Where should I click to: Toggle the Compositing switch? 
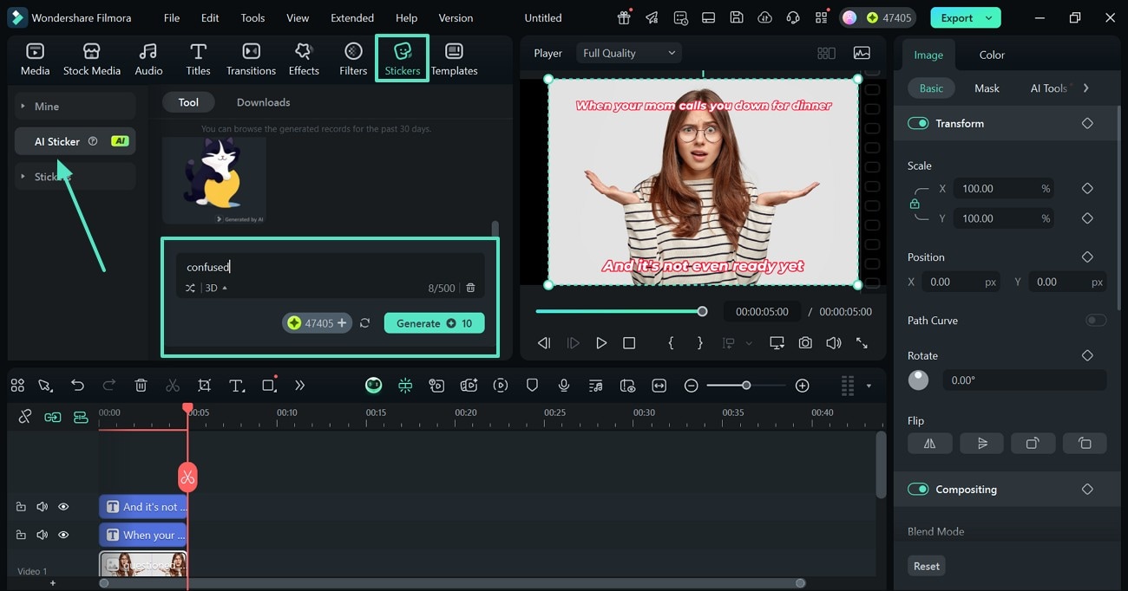tap(918, 489)
